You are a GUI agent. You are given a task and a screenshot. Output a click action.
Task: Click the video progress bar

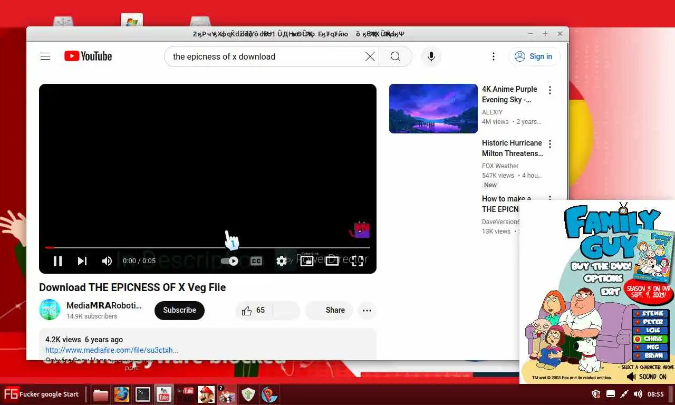pos(207,247)
